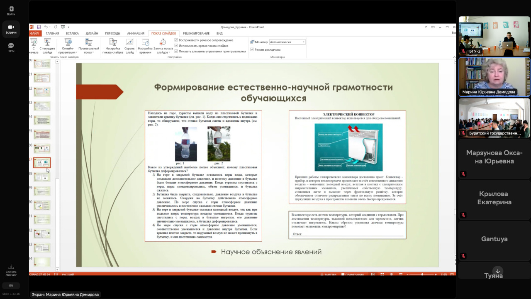This screenshot has width=531, height=299.
Task: Open slide show setup (Настройка показа слайдов)
Action: tap(113, 42)
